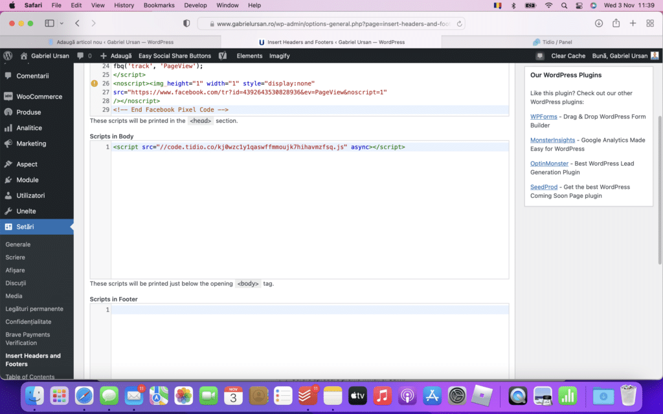Open the privacy report shield icon
Screen dimensions: 663x414
[186, 24]
